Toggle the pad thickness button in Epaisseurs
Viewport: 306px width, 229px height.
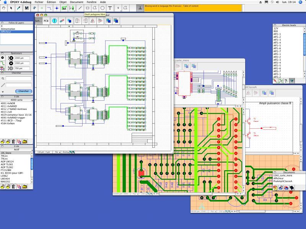[2, 58]
